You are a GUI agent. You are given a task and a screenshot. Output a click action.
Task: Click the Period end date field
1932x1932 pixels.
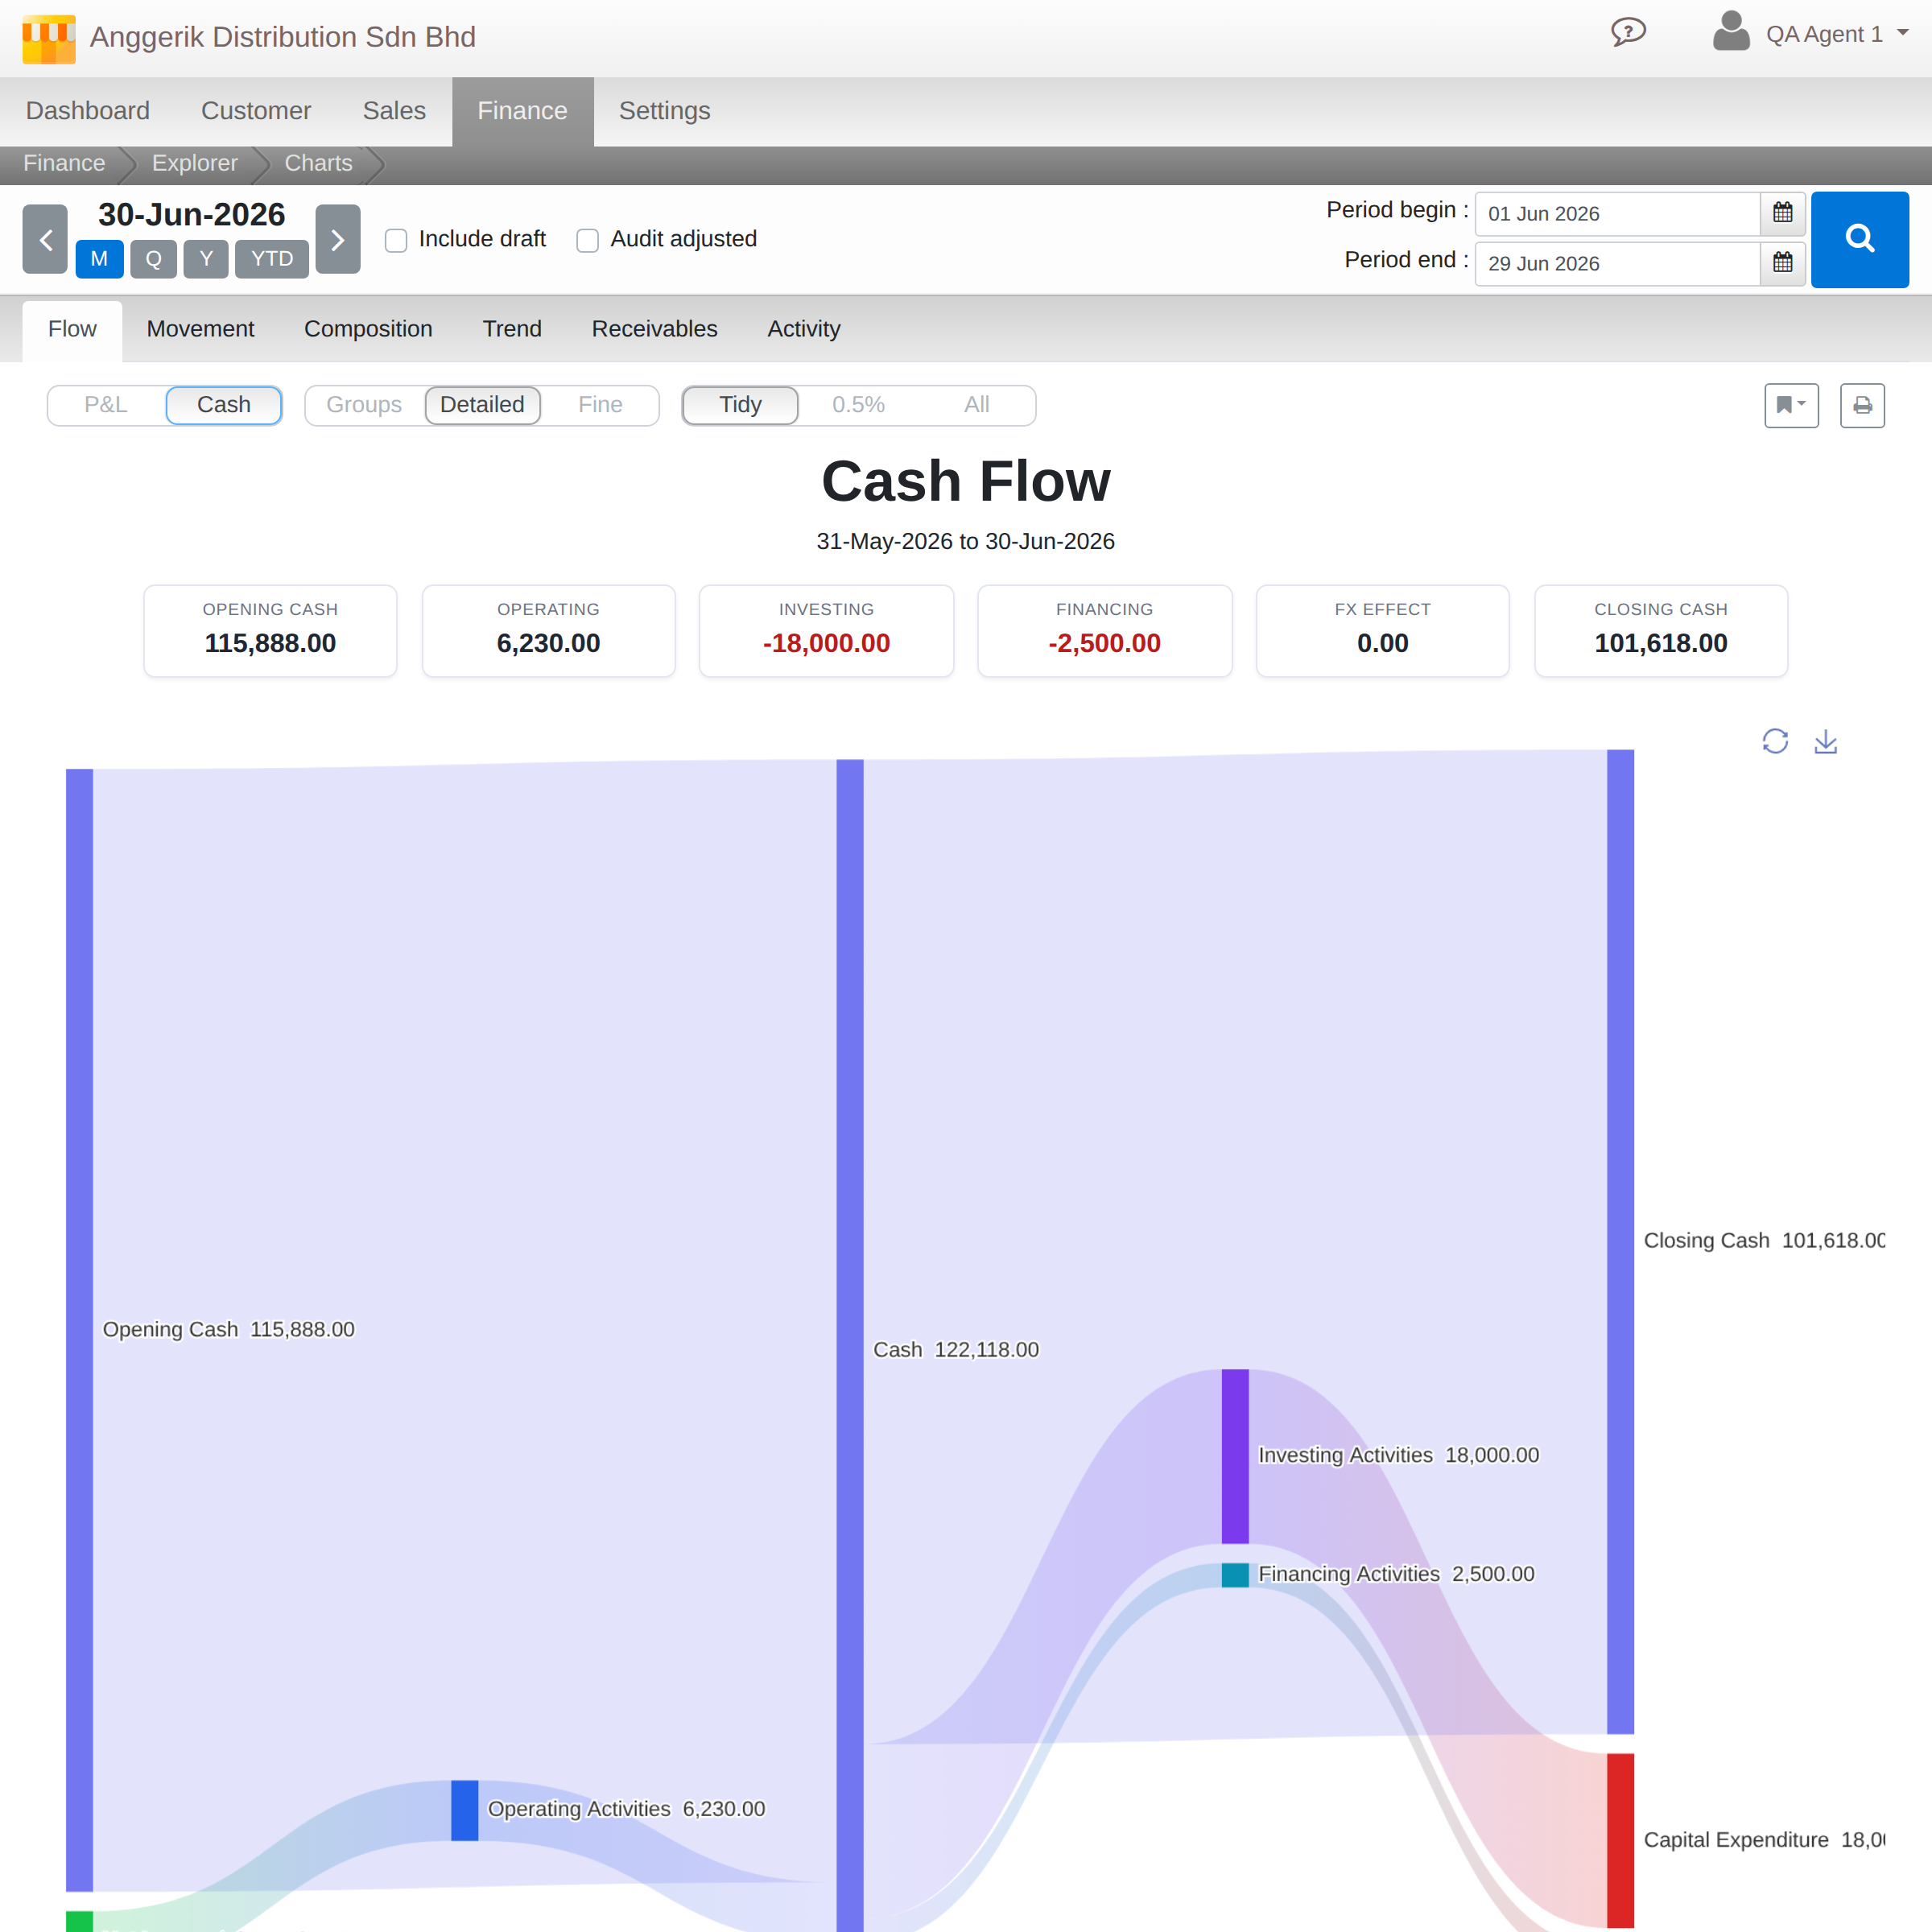pyautogui.click(x=1617, y=263)
